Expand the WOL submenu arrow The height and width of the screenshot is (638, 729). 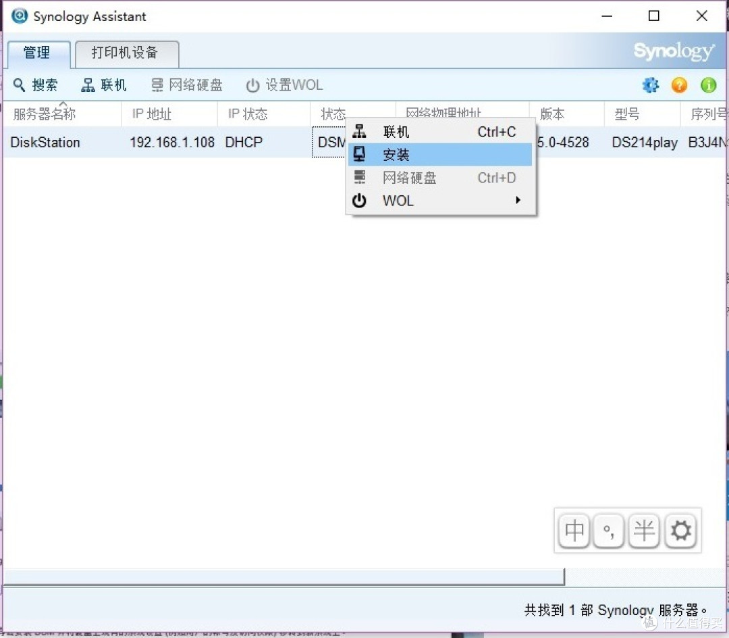tap(518, 201)
